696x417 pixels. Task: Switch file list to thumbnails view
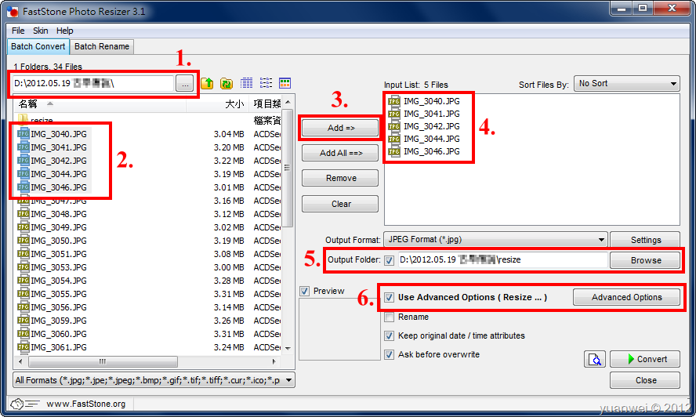click(285, 83)
